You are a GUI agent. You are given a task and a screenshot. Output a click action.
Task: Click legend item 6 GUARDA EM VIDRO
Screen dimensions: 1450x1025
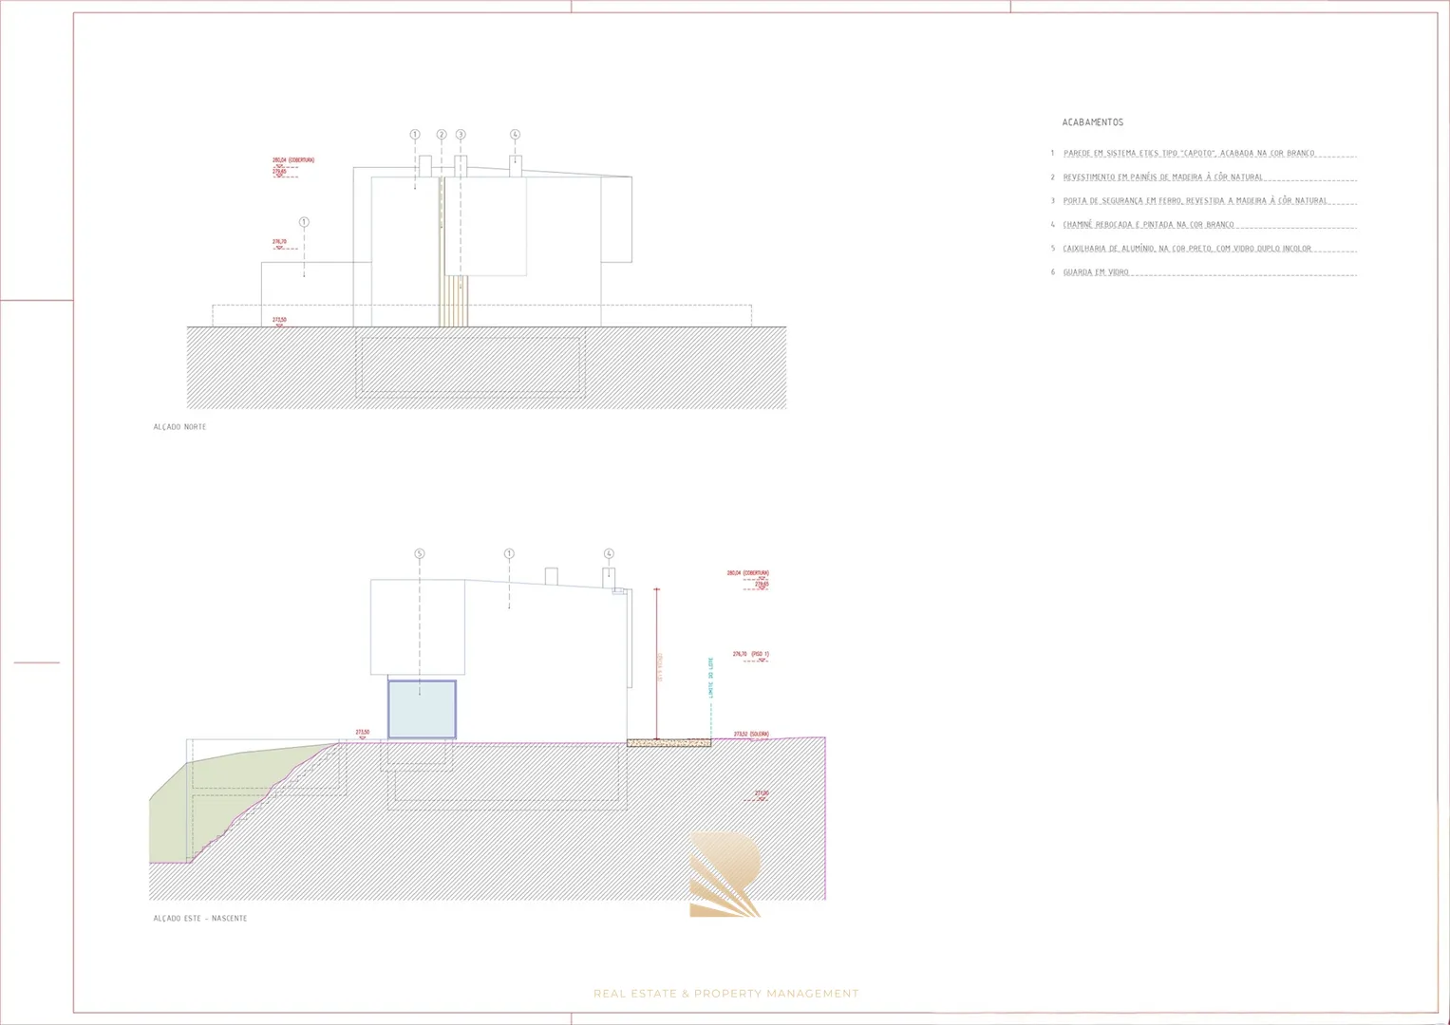[1096, 272]
